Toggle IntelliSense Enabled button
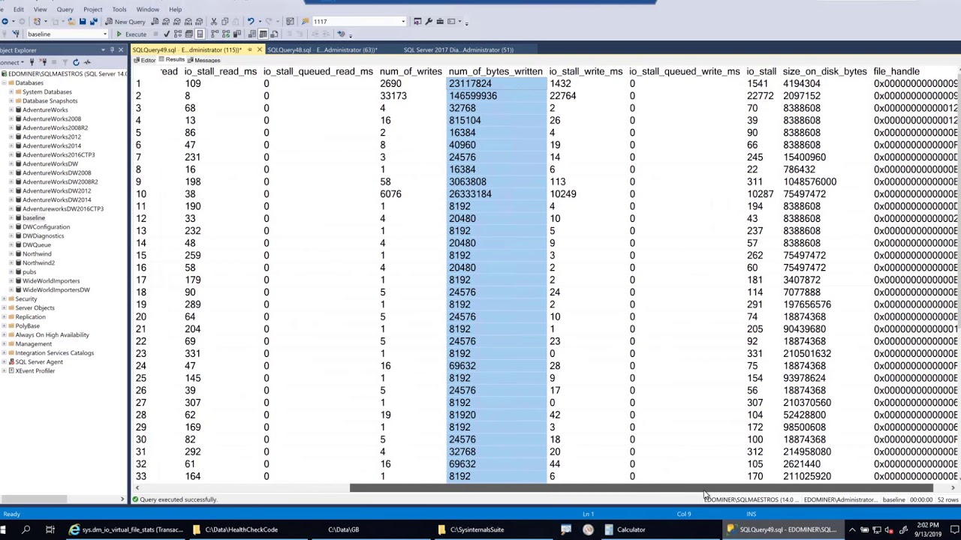The width and height of the screenshot is (961, 540). coord(200,34)
